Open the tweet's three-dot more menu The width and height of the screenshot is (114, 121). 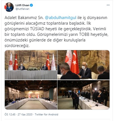pyautogui.click(x=108, y=5)
